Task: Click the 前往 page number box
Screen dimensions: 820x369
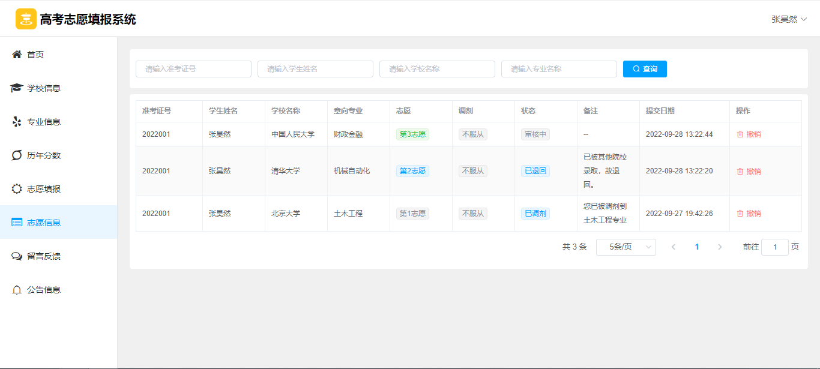Action: pos(774,247)
